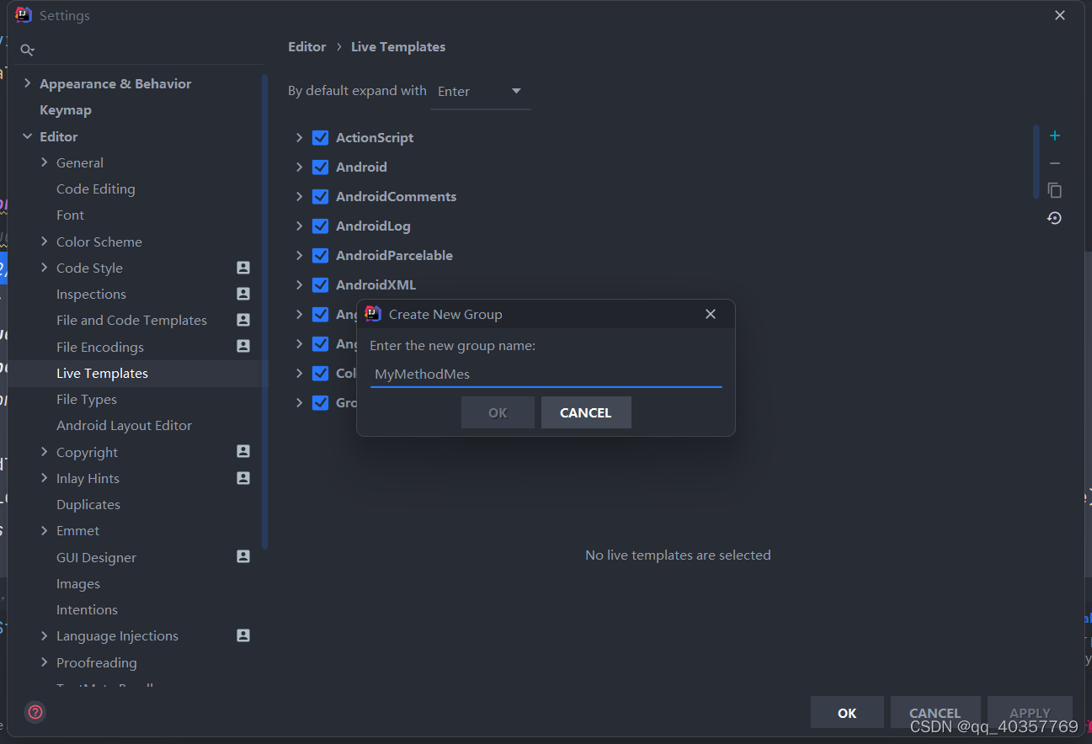Screen dimensions: 1092x744
Task: Expand the ActionScript template group
Action: pyautogui.click(x=299, y=137)
